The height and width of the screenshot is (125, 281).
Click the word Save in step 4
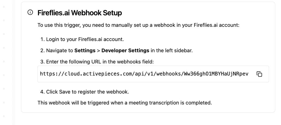coord(65,92)
